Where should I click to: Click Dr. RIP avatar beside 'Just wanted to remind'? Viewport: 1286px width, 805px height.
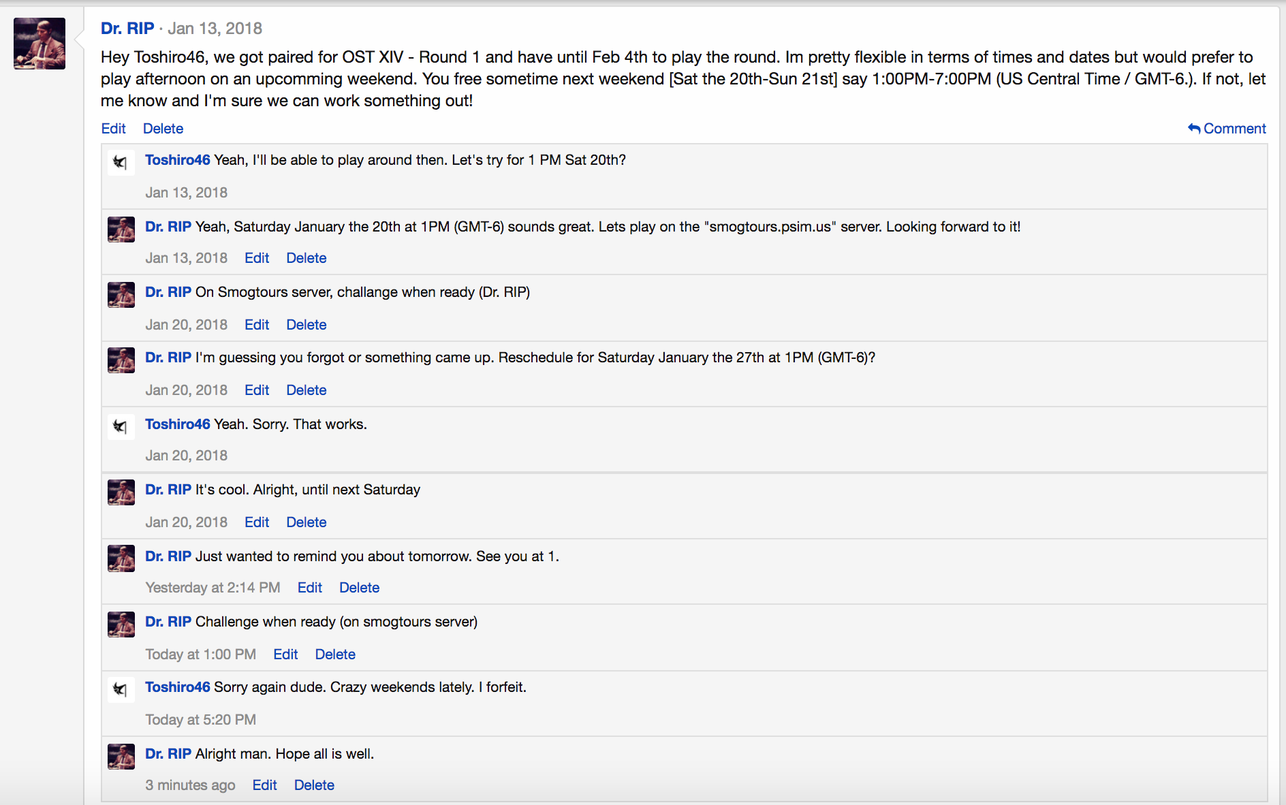pos(121,559)
